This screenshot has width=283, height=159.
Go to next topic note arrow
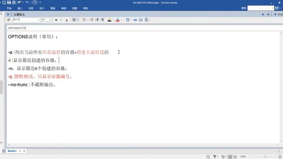[x=268, y=15]
